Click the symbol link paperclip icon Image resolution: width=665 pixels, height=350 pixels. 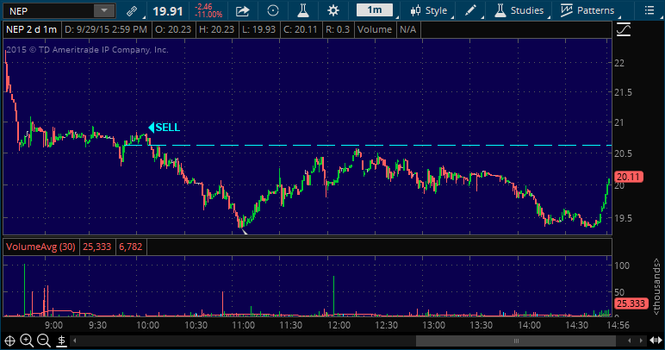(131, 11)
